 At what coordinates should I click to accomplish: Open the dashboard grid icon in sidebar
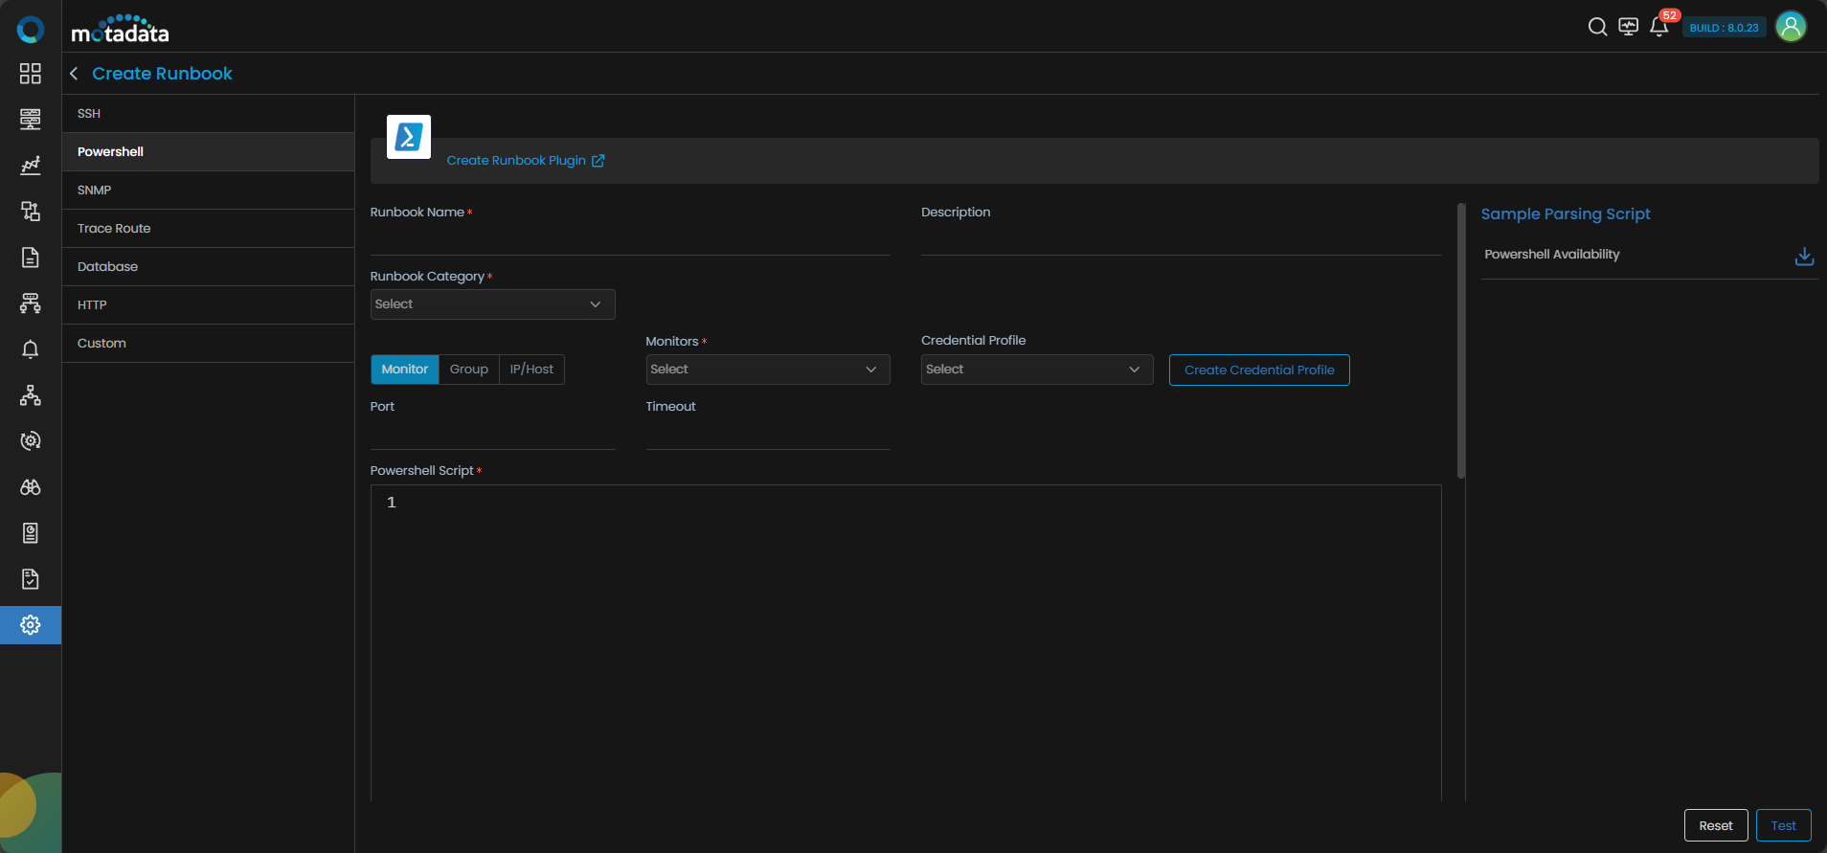click(31, 74)
